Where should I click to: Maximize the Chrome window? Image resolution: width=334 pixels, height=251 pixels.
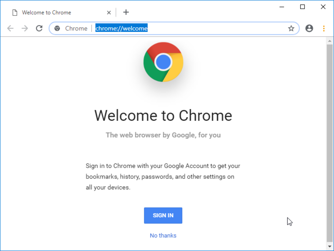[302, 7]
